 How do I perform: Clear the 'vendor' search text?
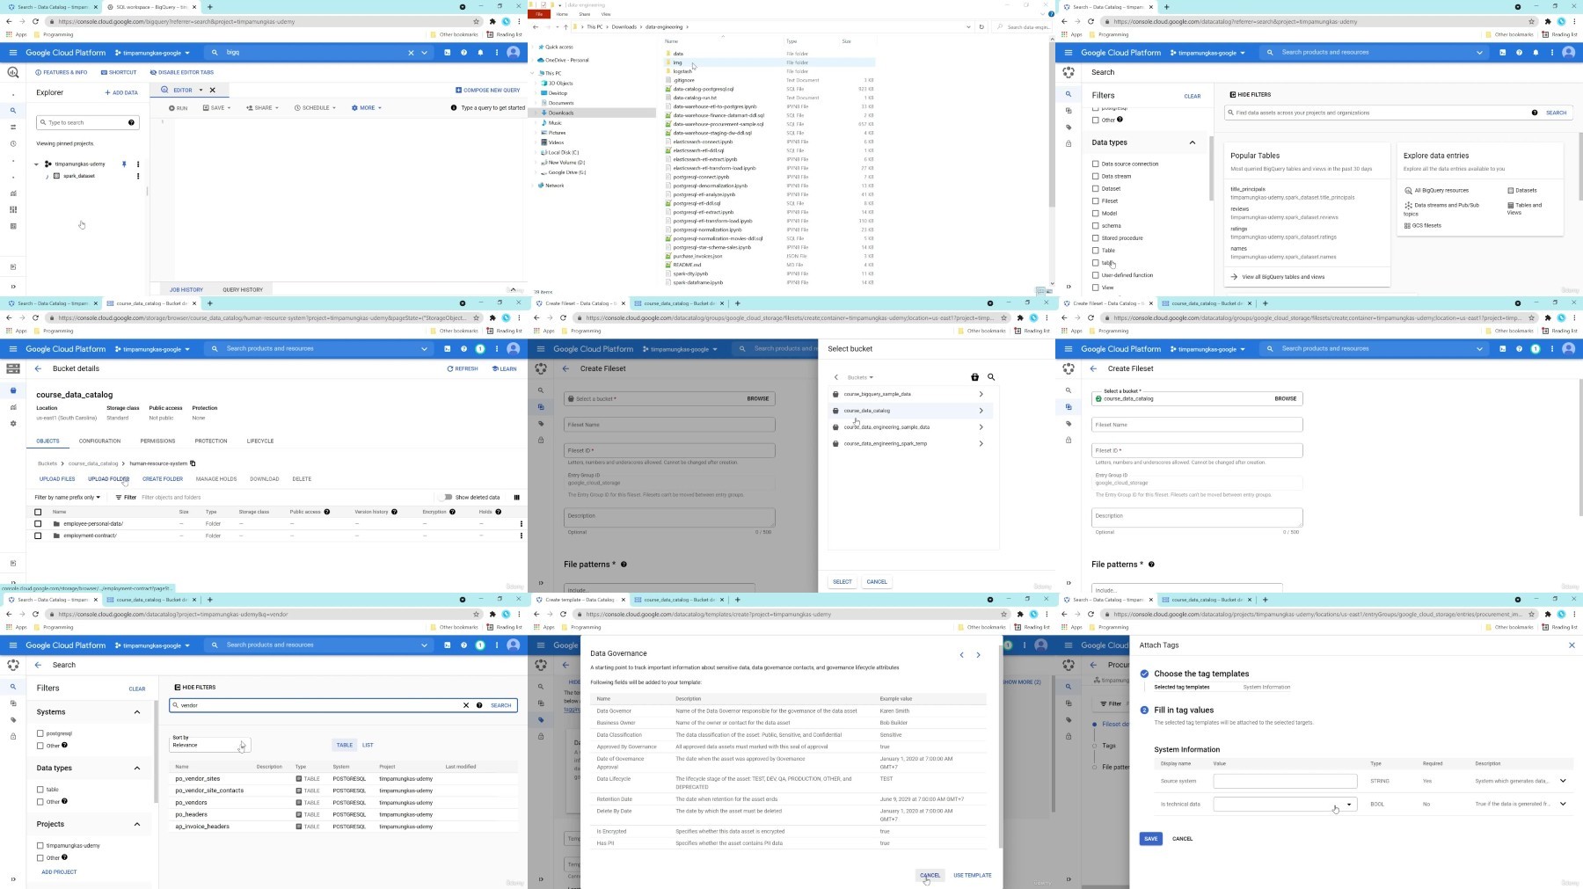[x=466, y=705]
